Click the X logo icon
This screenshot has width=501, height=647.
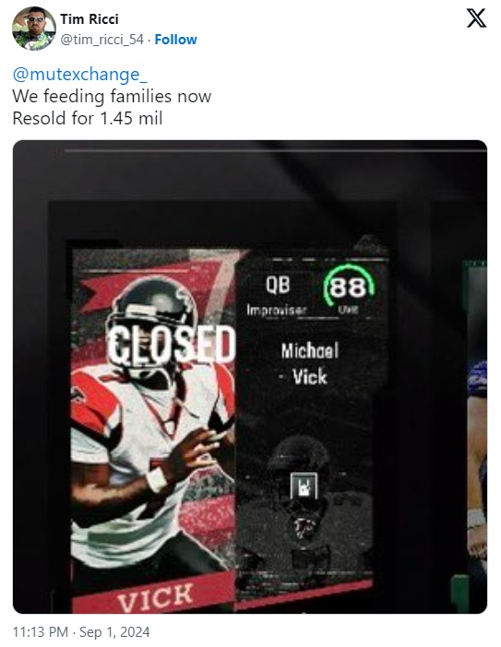tap(476, 18)
